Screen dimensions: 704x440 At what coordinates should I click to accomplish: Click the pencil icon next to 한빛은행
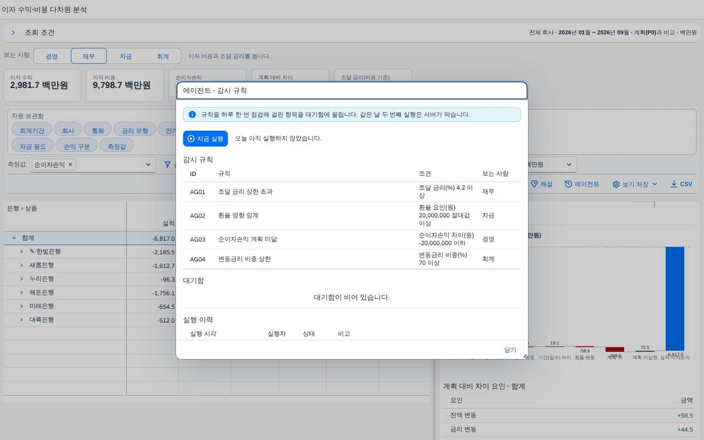coord(32,252)
